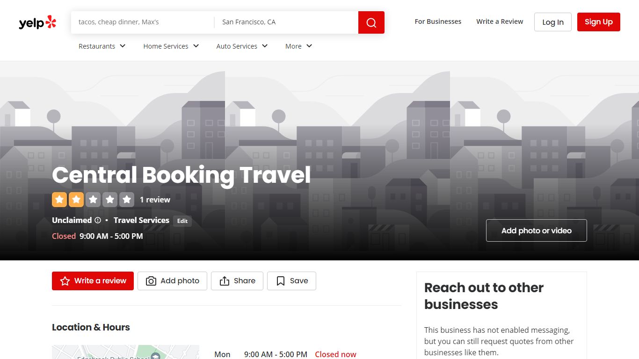Click the Yelp logo
The height and width of the screenshot is (359, 639).
point(37,22)
